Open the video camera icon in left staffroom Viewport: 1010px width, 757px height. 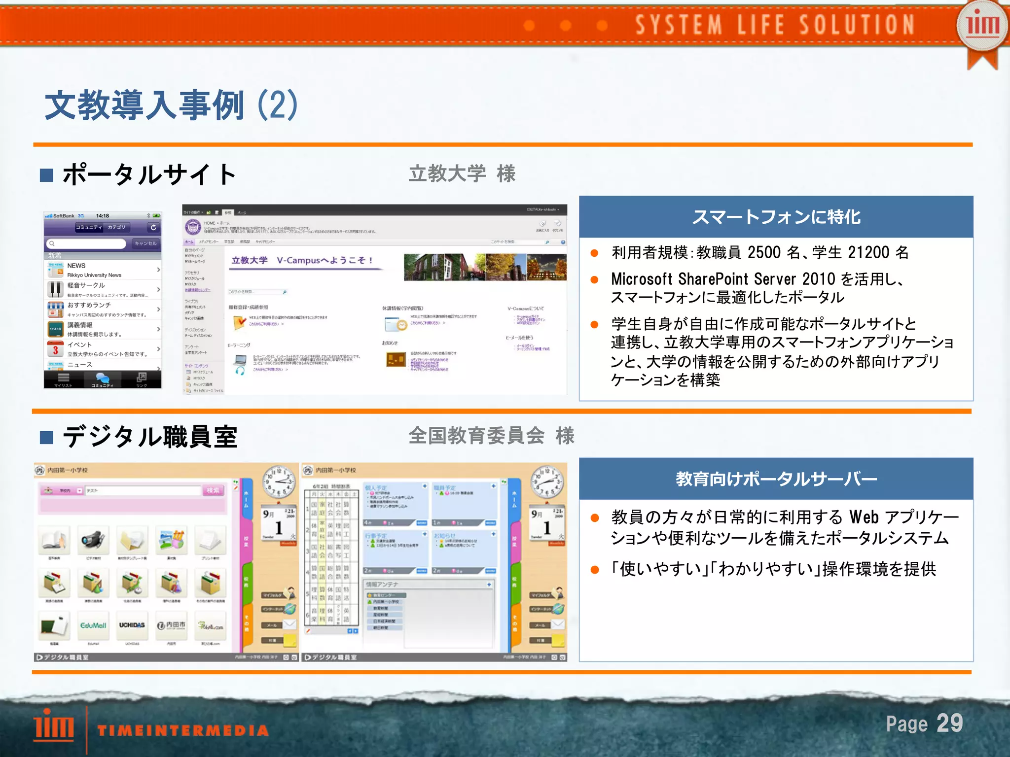[x=93, y=540]
